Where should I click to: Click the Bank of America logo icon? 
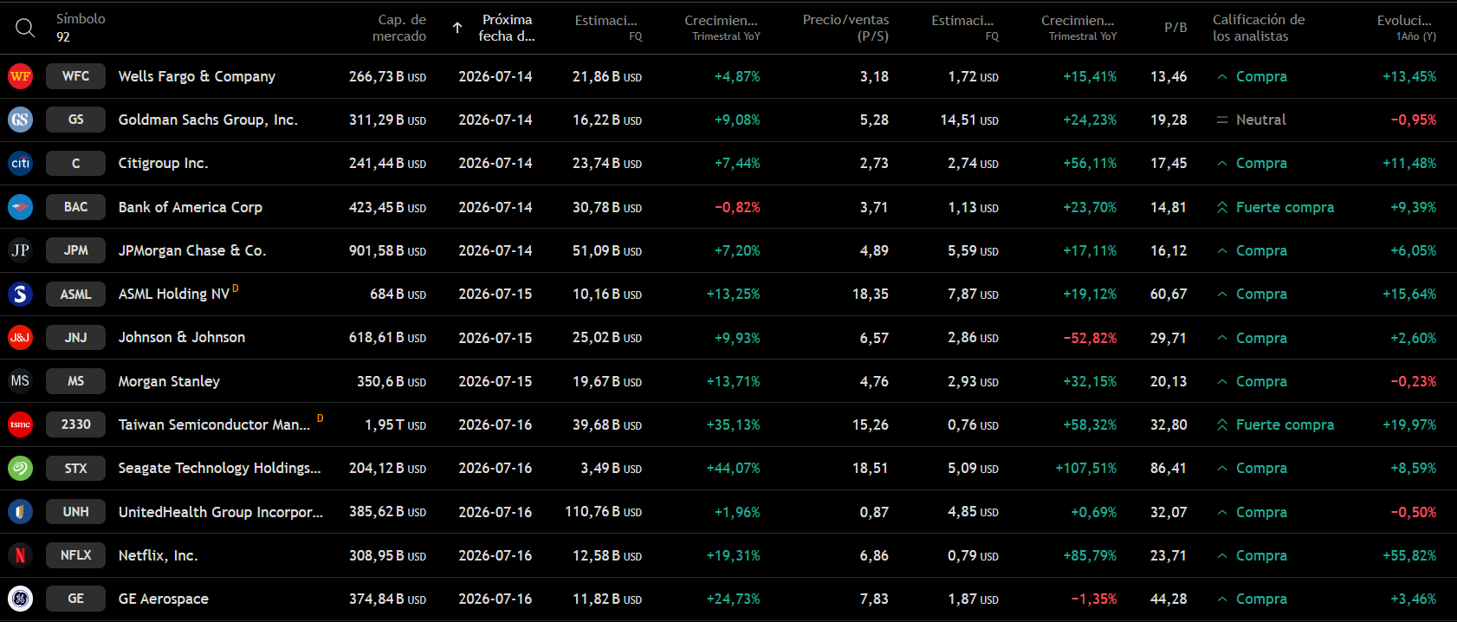20,207
